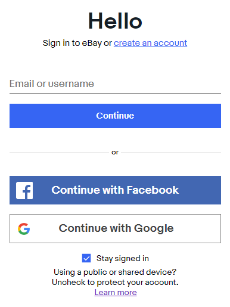The width and height of the screenshot is (230, 307).
Task: Click the 'Stay signed in' label text
Action: (x=123, y=259)
